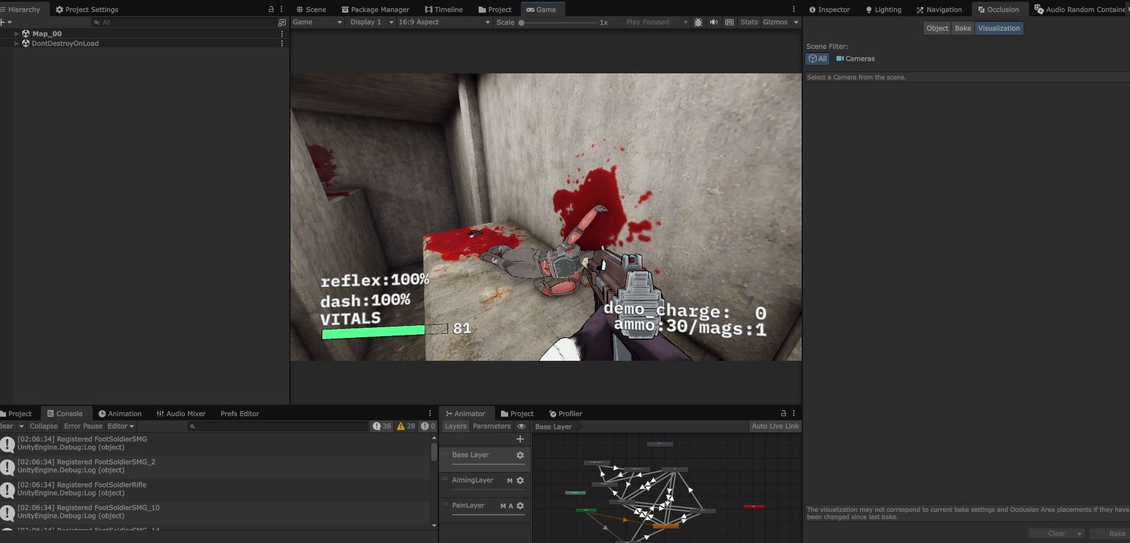The width and height of the screenshot is (1130, 543).
Task: Select the Occlusion Visualization mode
Action: pyautogui.click(x=999, y=28)
